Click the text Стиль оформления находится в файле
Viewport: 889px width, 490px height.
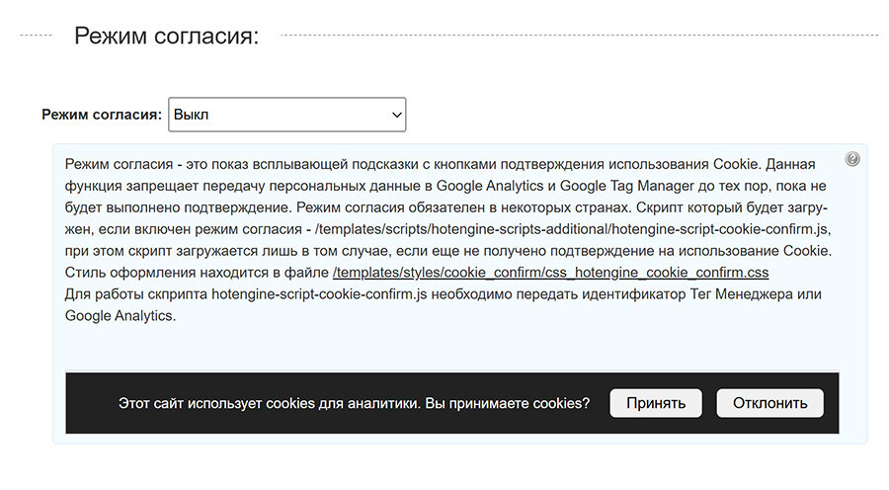tap(197, 272)
